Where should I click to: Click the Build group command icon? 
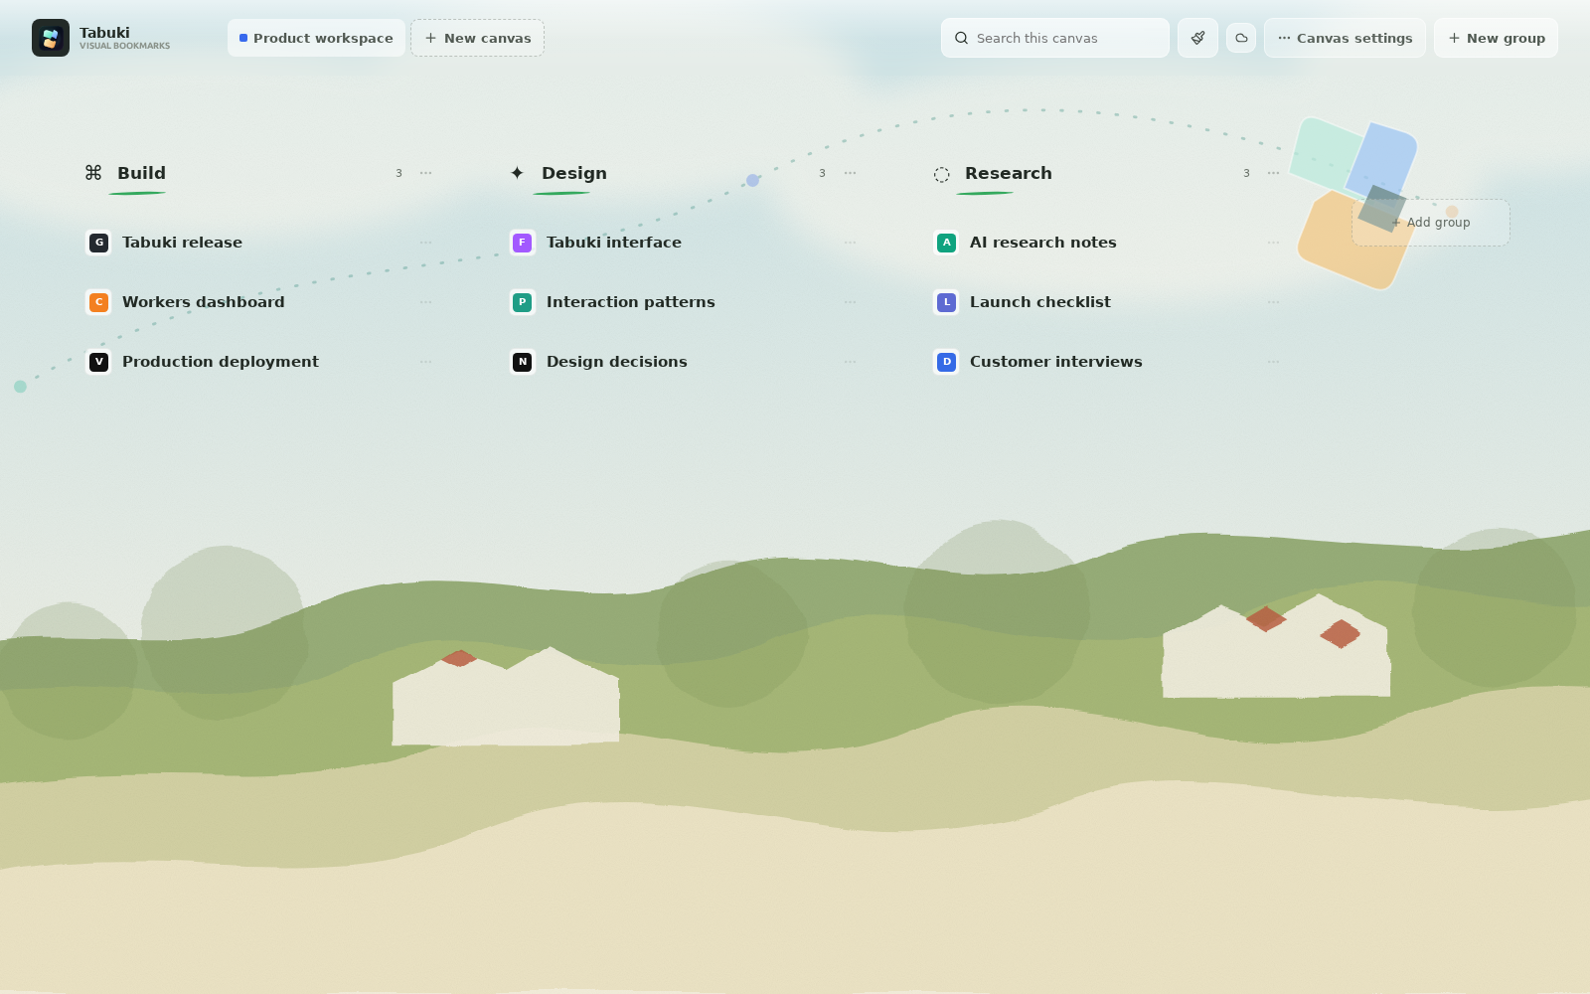pyautogui.click(x=93, y=173)
